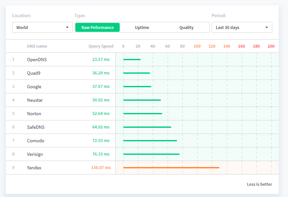
Task: Select the Raw Peformance tab
Action: pos(98,27)
